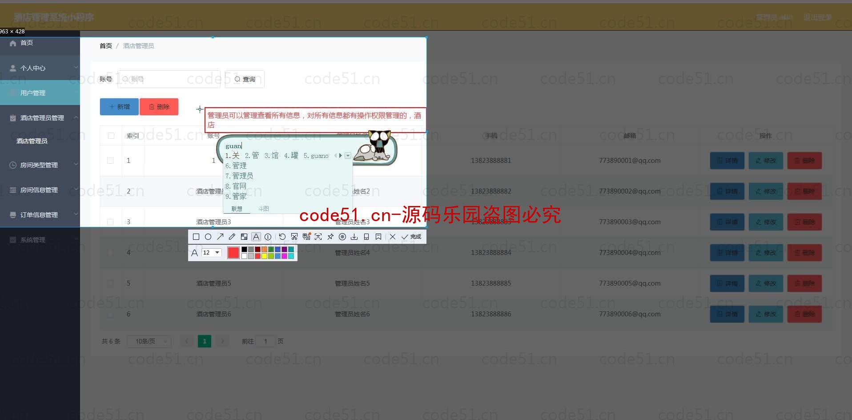Send the screenshot to phone

click(x=366, y=237)
